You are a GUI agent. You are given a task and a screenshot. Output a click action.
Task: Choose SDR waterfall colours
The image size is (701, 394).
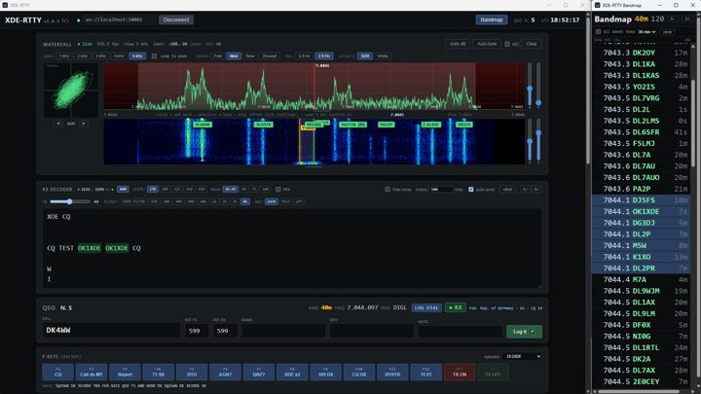point(365,56)
